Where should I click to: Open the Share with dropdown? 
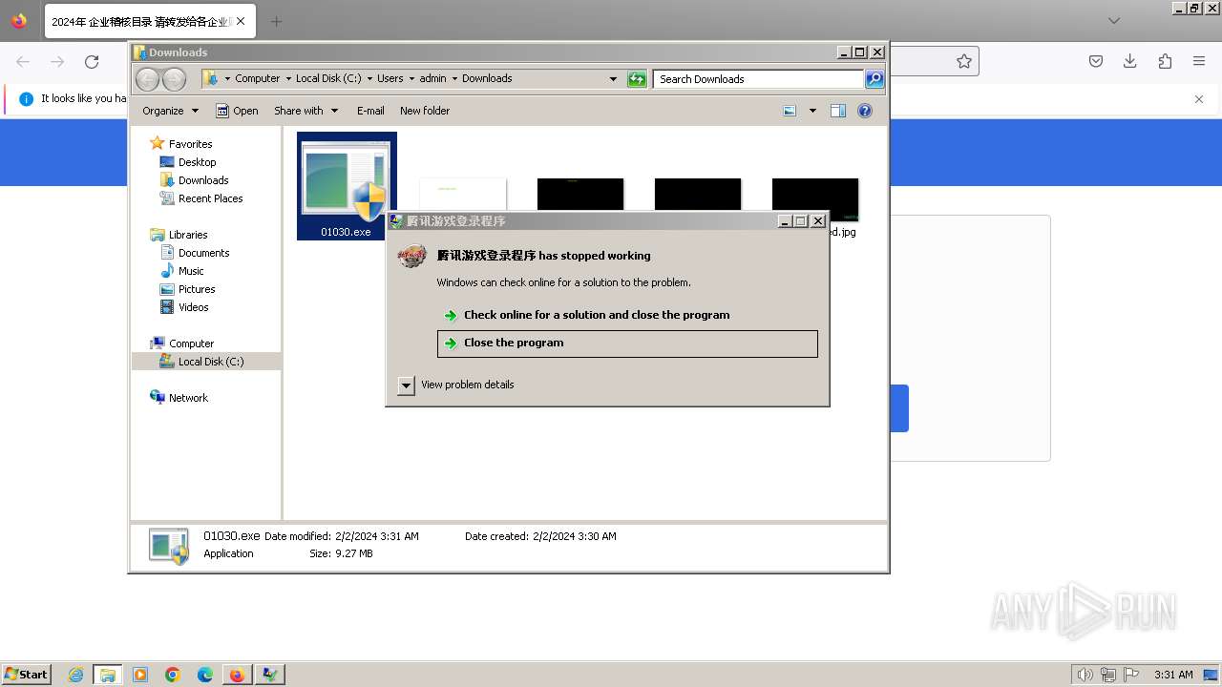pos(305,111)
